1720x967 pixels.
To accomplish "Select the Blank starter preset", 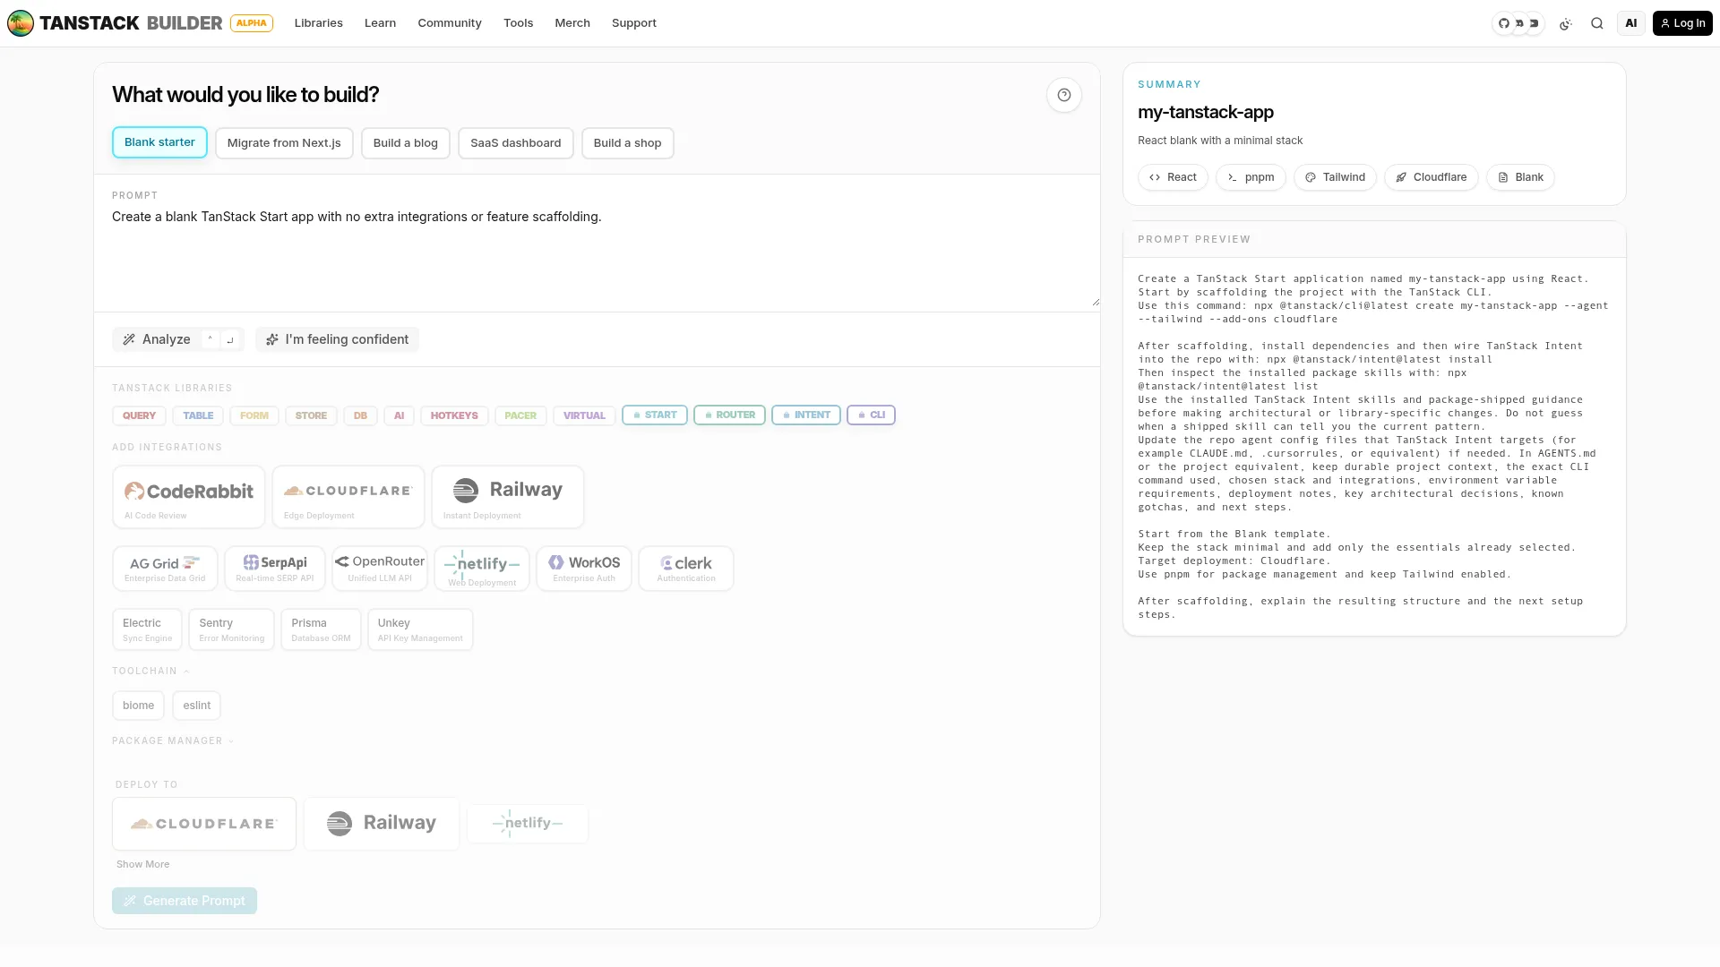I will (x=159, y=142).
